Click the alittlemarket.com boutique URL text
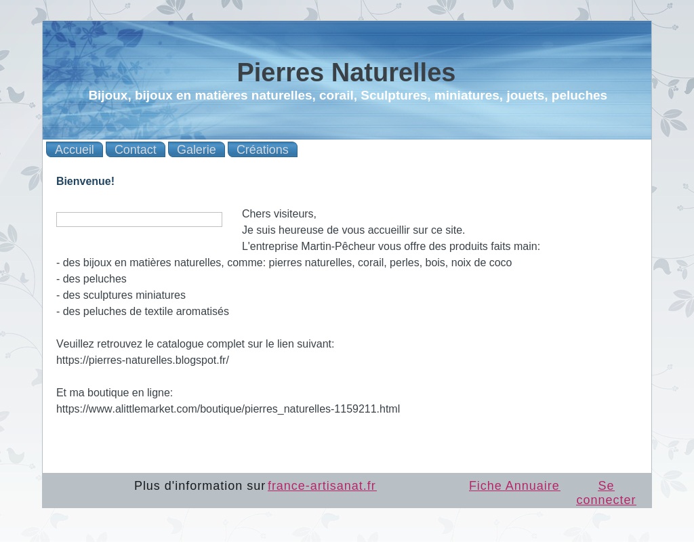Image resolution: width=694 pixels, height=542 pixels. 228,409
